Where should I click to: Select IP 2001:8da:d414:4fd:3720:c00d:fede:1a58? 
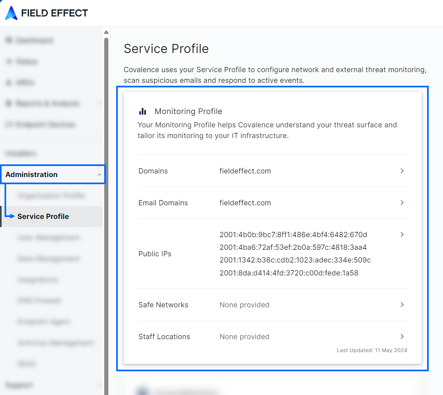289,273
